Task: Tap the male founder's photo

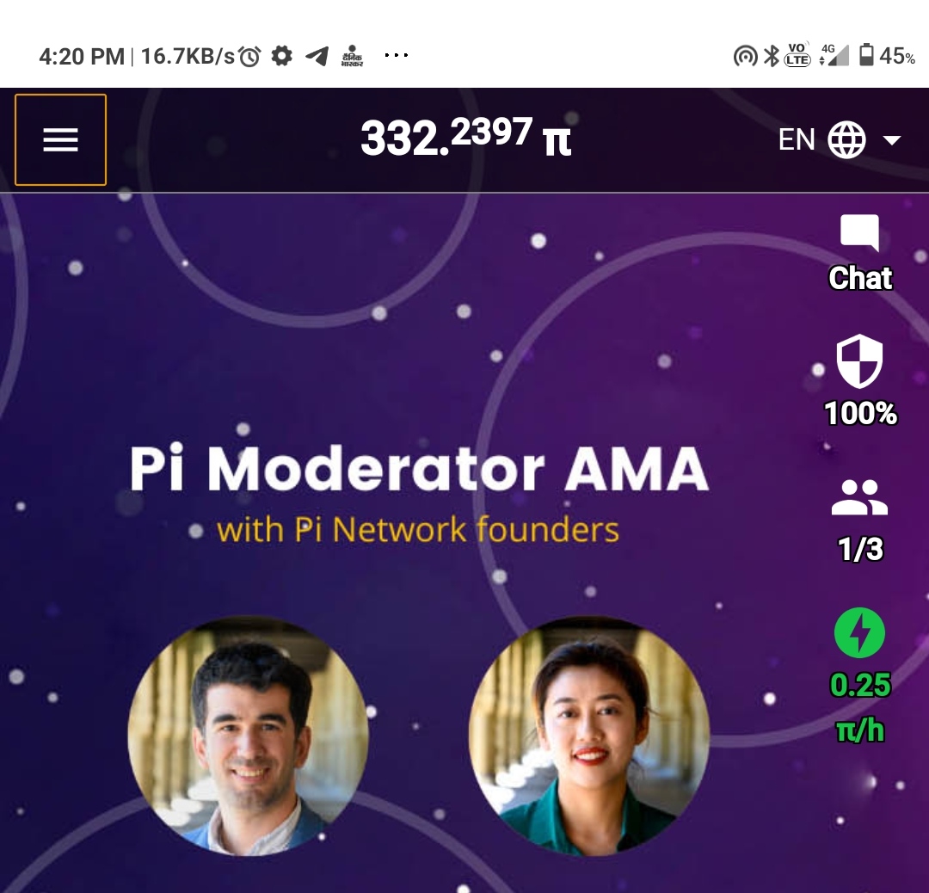Action: [248, 736]
